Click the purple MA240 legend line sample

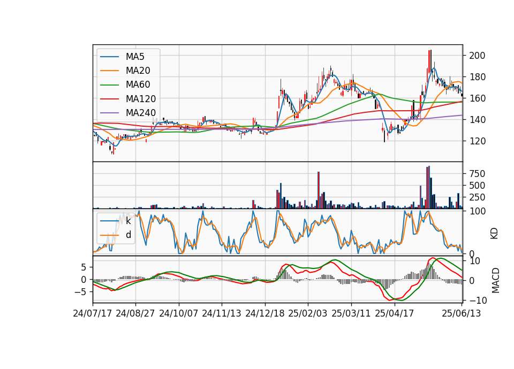point(109,113)
